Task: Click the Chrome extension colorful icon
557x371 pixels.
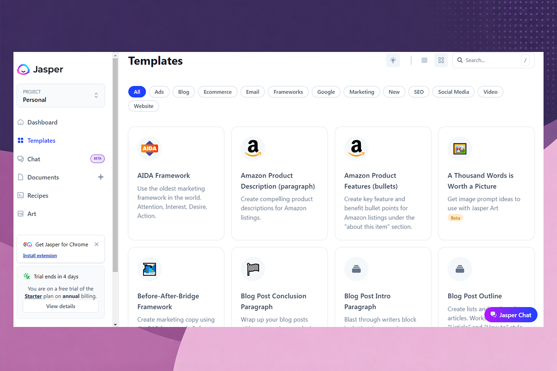Action: pyautogui.click(x=27, y=244)
